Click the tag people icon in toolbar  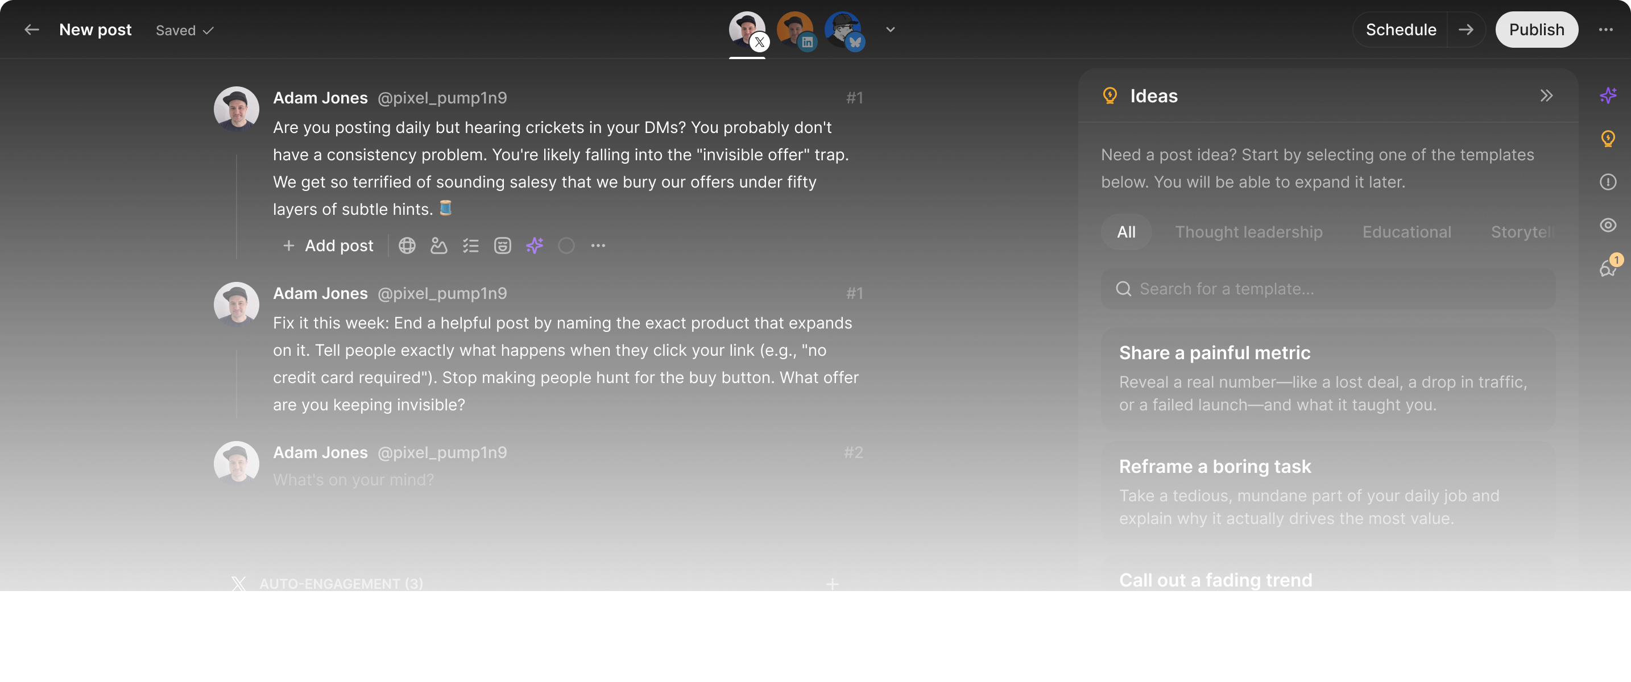439,246
